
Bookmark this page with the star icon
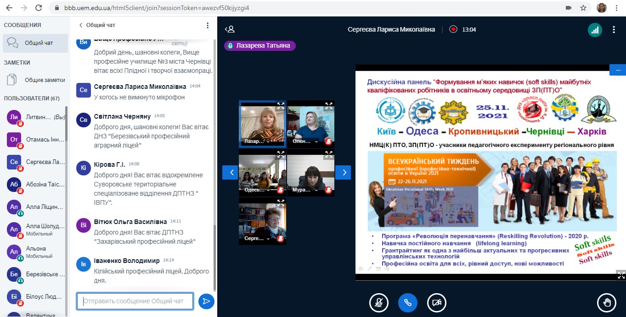coord(583,8)
